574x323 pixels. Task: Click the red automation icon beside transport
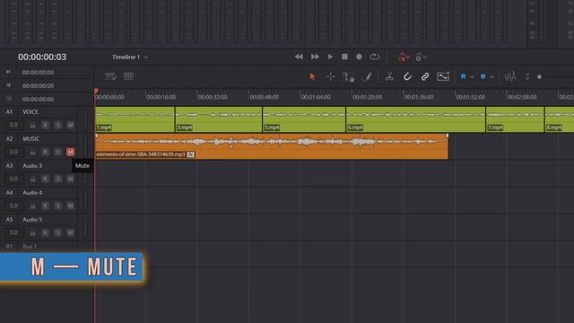coord(403,57)
